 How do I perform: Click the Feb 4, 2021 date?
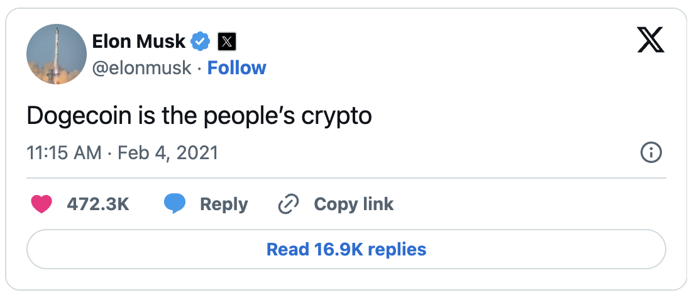pos(168,153)
